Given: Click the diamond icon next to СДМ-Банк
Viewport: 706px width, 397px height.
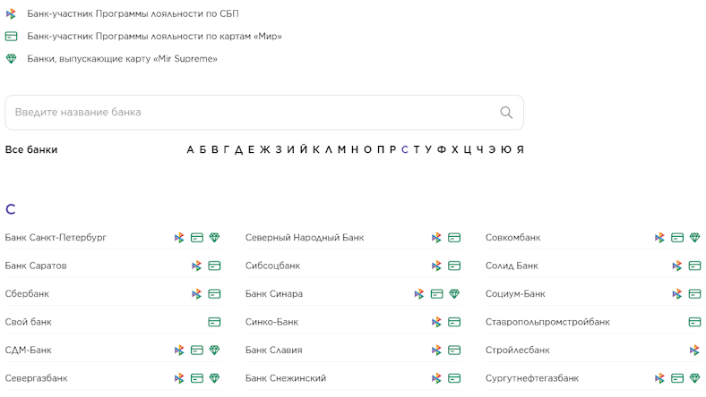Looking at the screenshot, I should [214, 350].
